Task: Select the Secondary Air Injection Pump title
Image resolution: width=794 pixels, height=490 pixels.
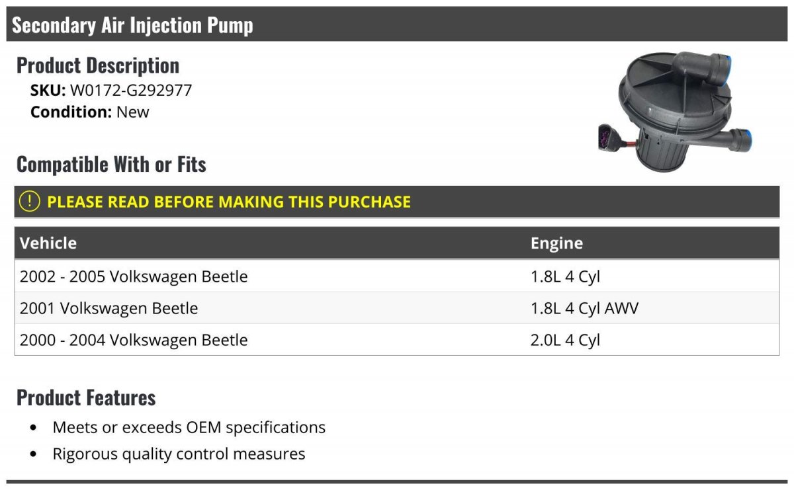Action: tap(132, 25)
